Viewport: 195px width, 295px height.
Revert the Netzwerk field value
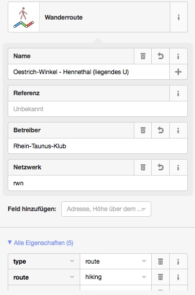[161, 167]
